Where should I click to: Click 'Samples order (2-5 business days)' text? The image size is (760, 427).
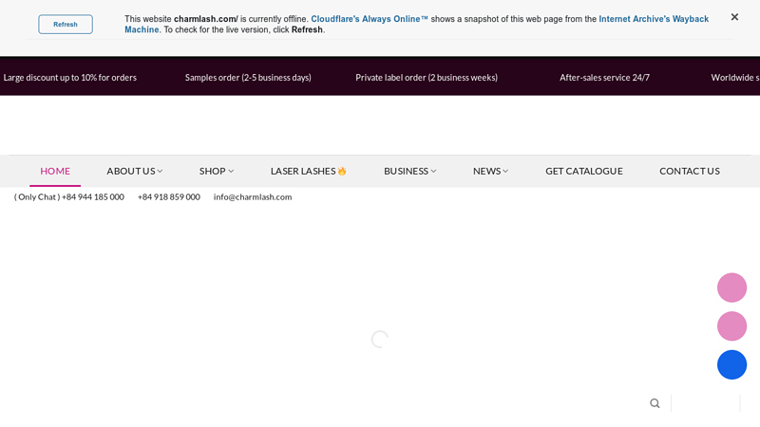pyautogui.click(x=248, y=78)
